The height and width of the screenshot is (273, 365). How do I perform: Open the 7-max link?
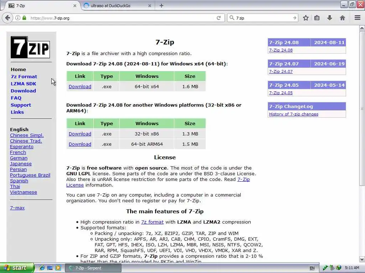pos(17,208)
